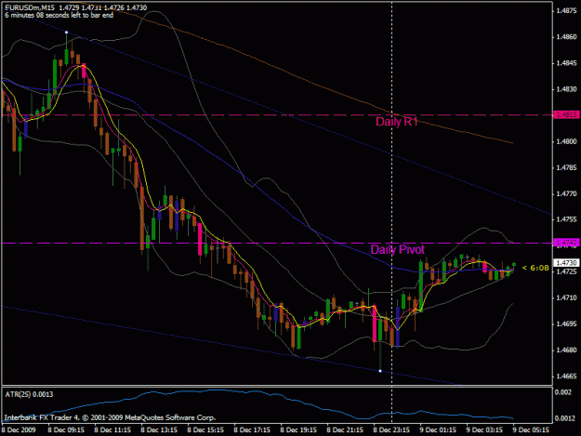Click the 1.4695 price scale value
Viewport: 581px width, 436px height.
[x=566, y=324]
